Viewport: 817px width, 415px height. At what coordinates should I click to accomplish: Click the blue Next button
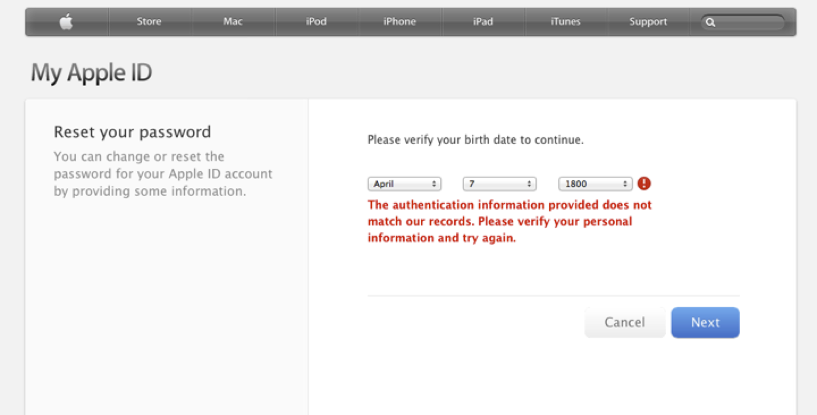coord(705,322)
